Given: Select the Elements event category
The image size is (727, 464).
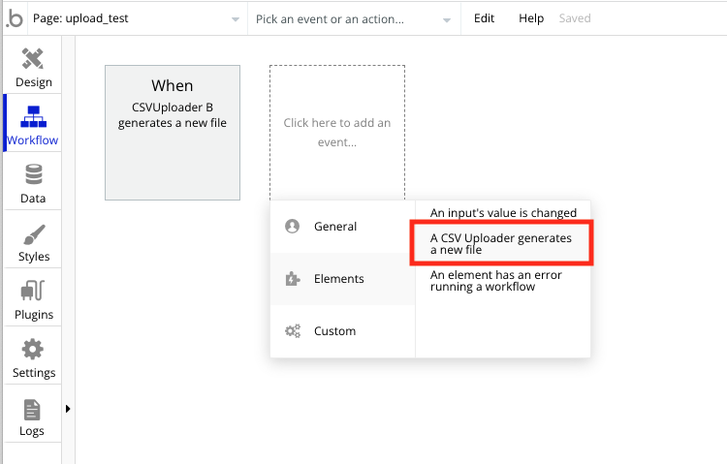Looking at the screenshot, I should [342, 279].
